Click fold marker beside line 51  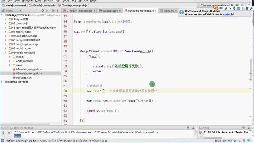72,56
